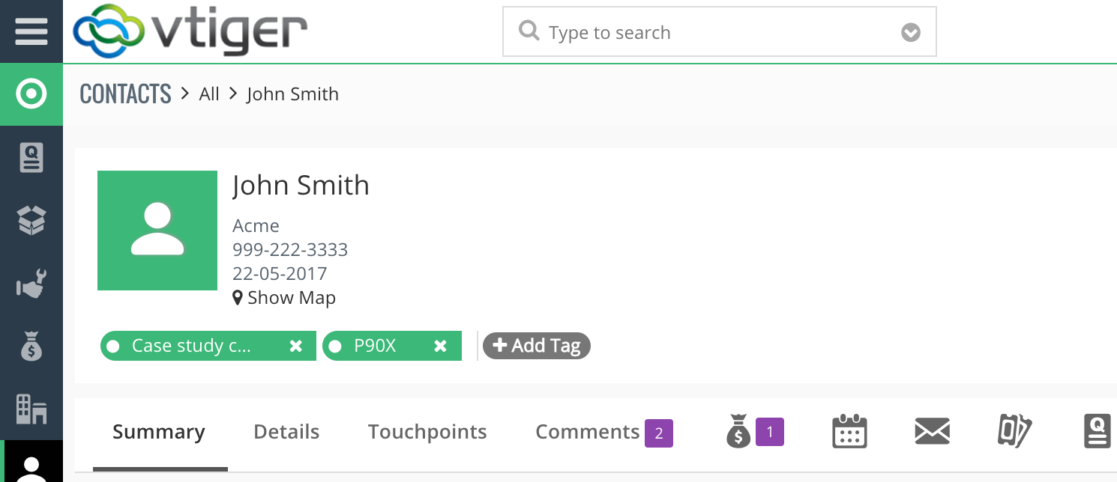Screen dimensions: 1117x482
Task: Switch to the Touchpoints tab
Action: (427, 432)
